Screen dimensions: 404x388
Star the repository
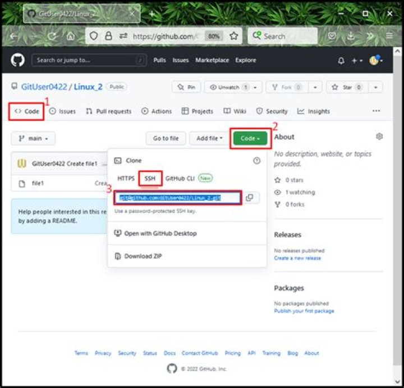[347, 87]
